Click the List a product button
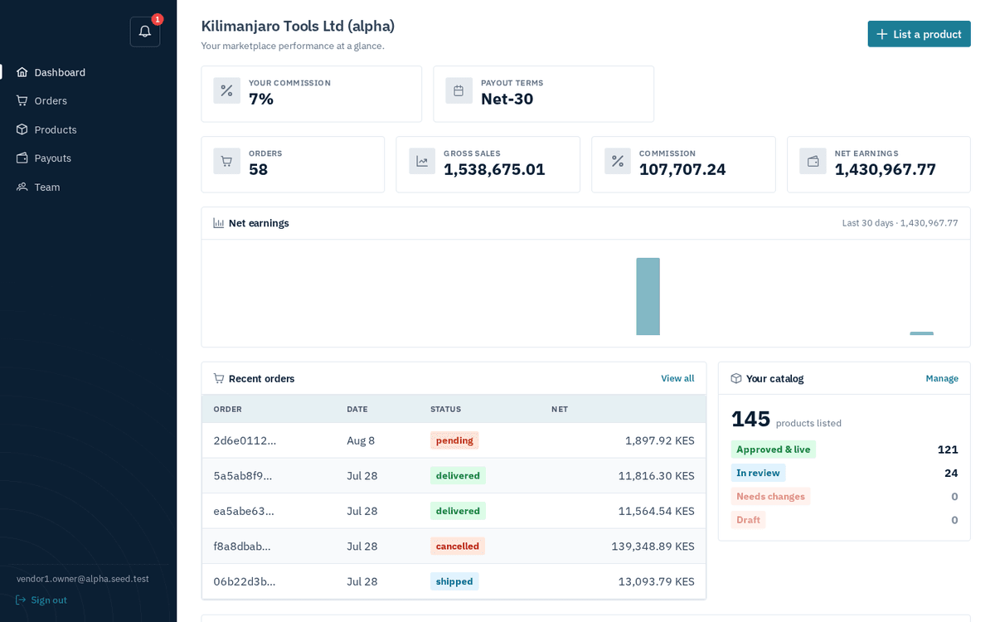 (919, 34)
